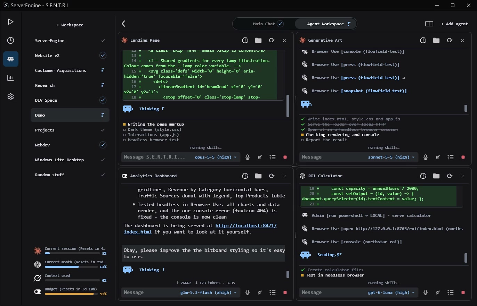Close the Landing Page agent panel

click(x=284, y=40)
